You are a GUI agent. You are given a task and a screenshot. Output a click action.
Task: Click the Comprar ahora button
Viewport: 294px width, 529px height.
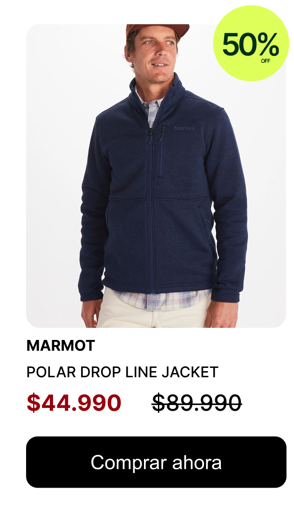(x=156, y=462)
